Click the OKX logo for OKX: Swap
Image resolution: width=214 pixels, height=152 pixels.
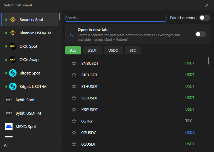point(13,60)
